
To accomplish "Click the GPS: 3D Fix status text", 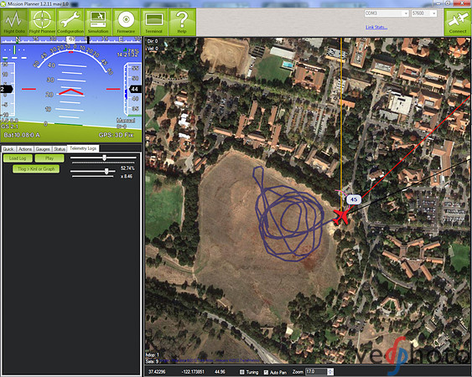I will pyautogui.click(x=116, y=135).
